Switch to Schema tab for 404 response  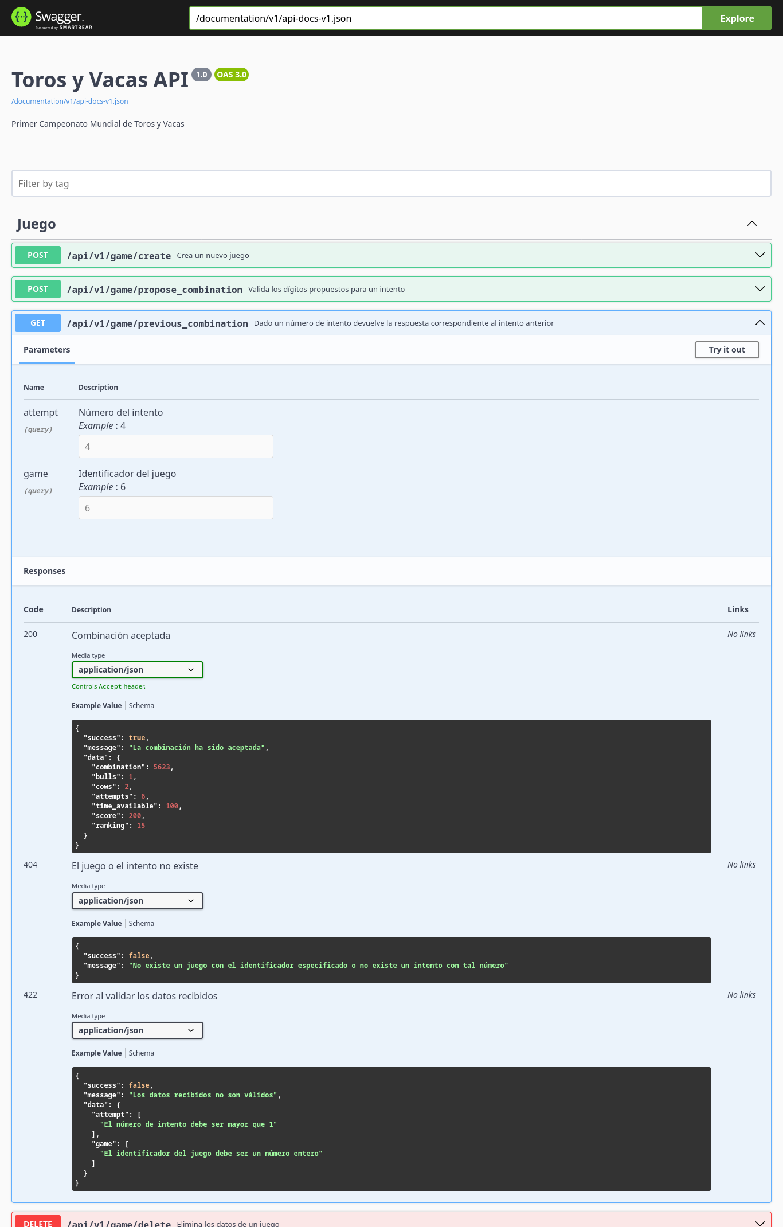[141, 924]
